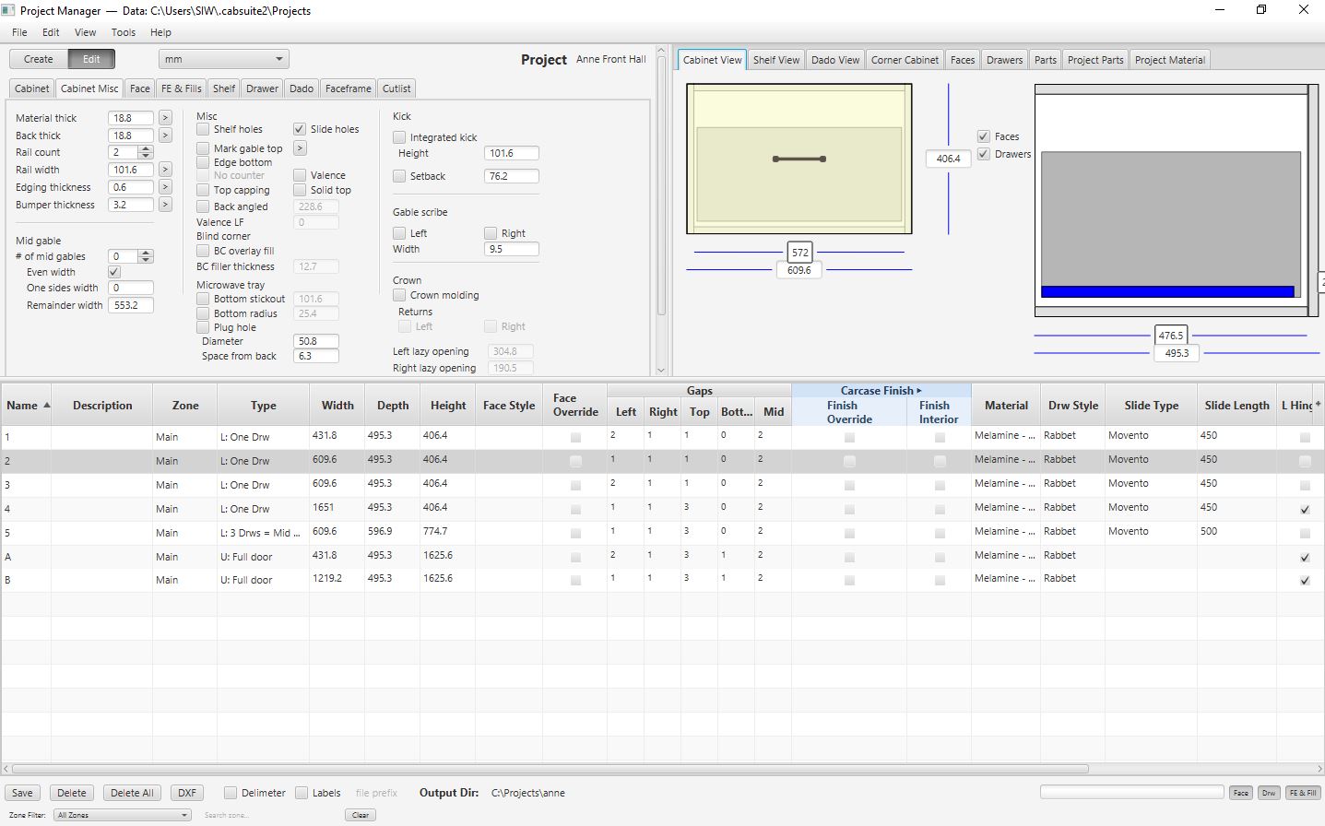Click the Save button
Screen dimensions: 1325x826
[x=23, y=793]
